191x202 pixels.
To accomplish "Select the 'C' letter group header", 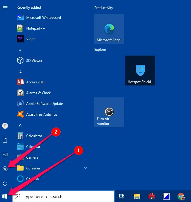I will [x=20, y=126].
